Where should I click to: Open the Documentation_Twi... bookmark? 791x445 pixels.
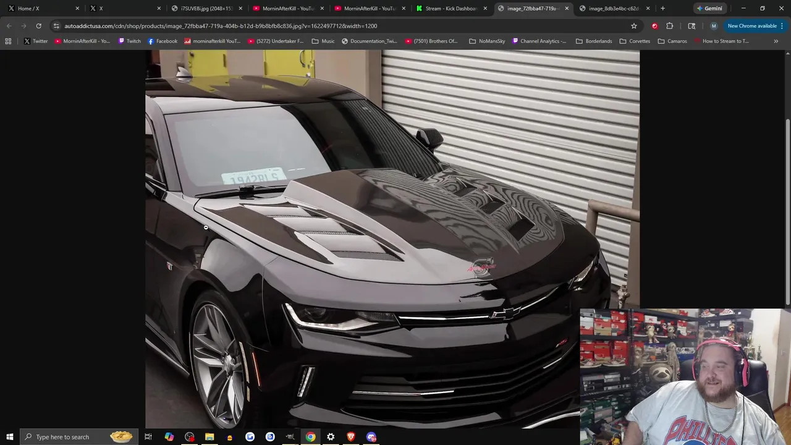pos(370,41)
